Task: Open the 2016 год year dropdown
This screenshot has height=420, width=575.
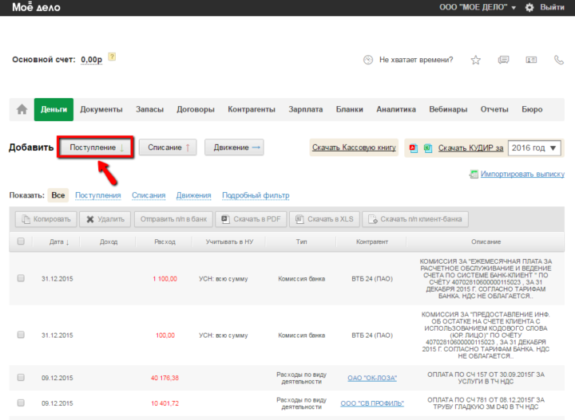Action: point(534,148)
